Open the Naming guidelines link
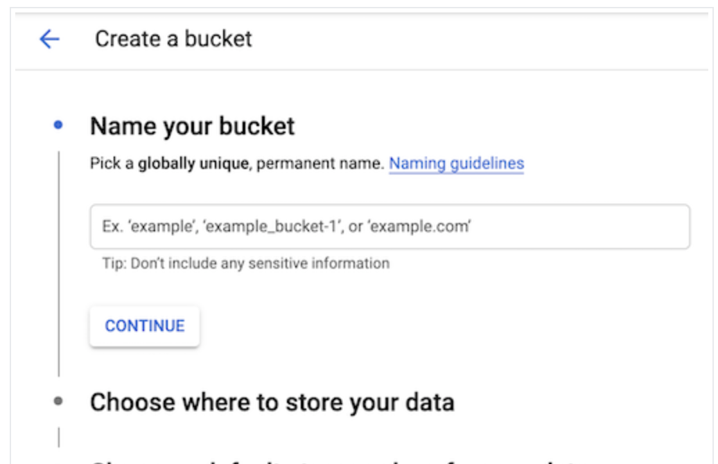The image size is (718, 464). click(x=456, y=164)
